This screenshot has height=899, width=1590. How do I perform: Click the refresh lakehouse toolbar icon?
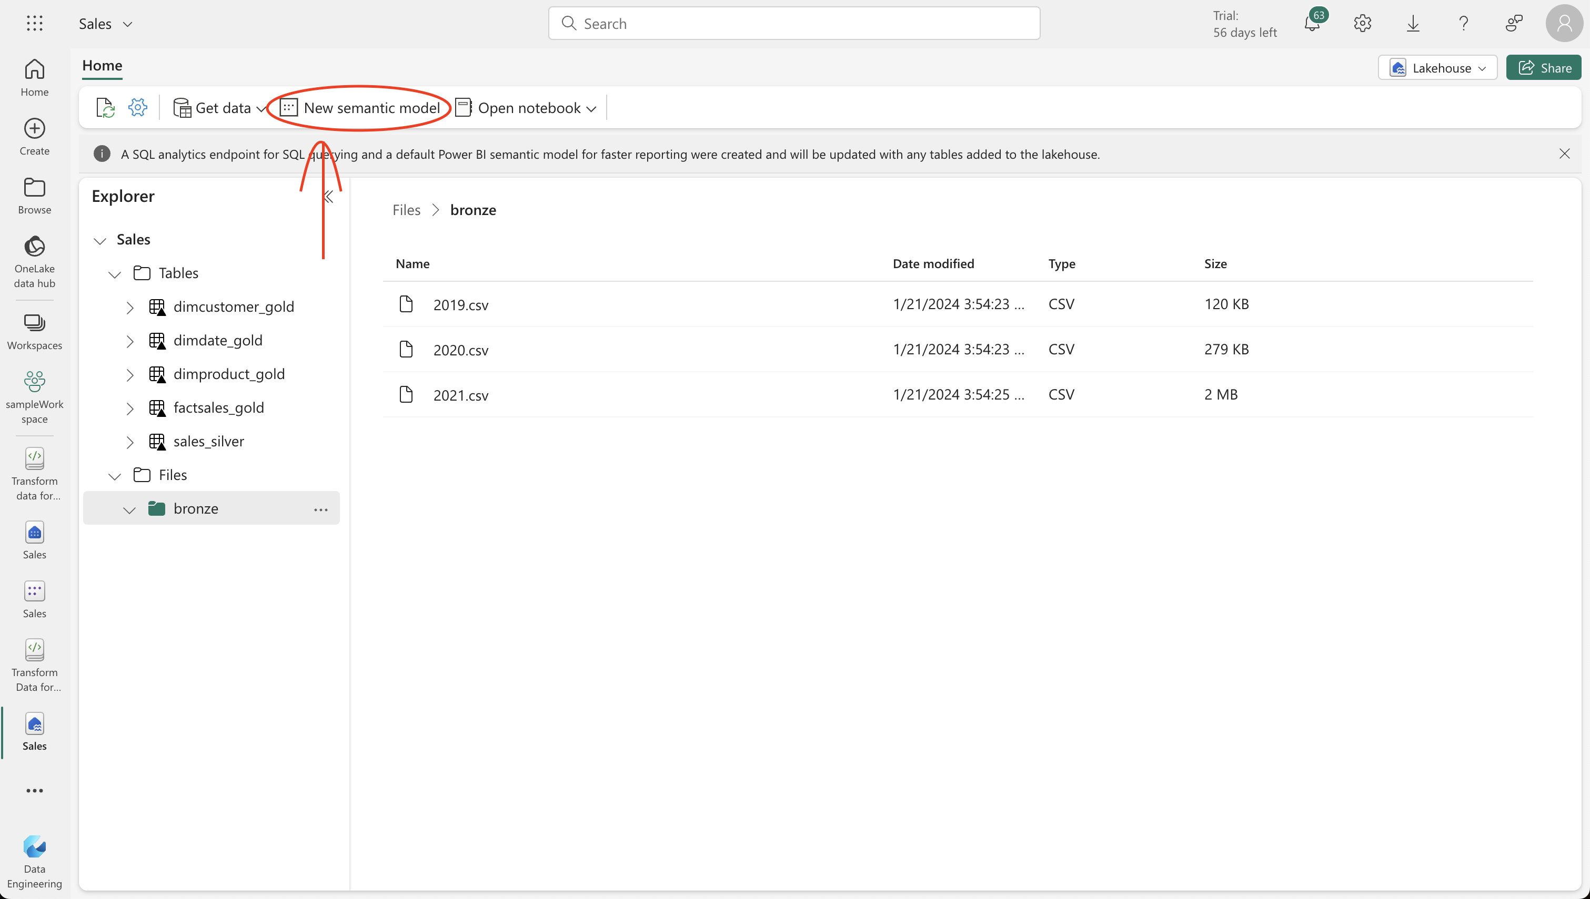(106, 107)
